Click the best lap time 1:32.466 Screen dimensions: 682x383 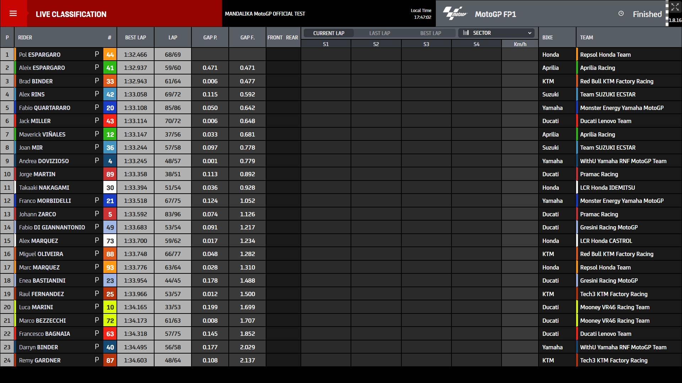coord(135,55)
